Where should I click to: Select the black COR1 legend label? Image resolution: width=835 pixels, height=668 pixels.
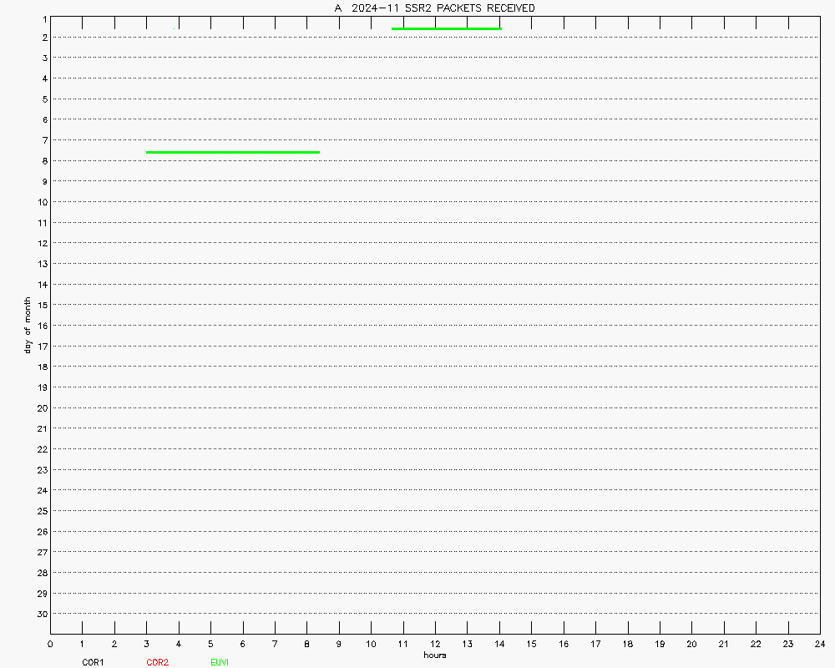[x=93, y=662]
